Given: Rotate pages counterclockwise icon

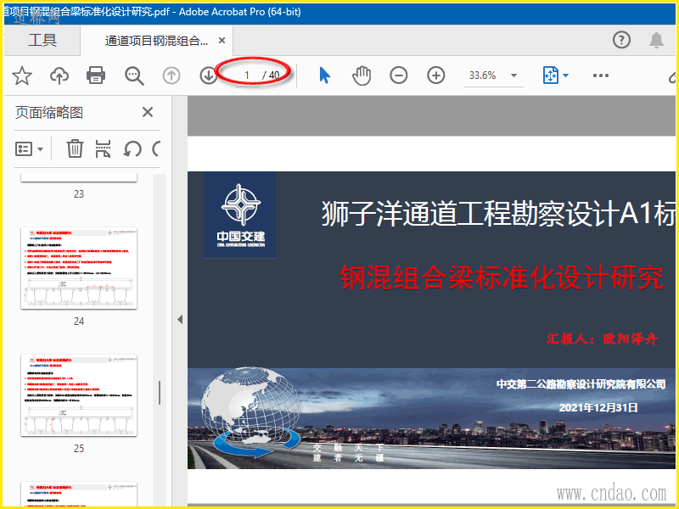Looking at the screenshot, I should click(x=132, y=149).
